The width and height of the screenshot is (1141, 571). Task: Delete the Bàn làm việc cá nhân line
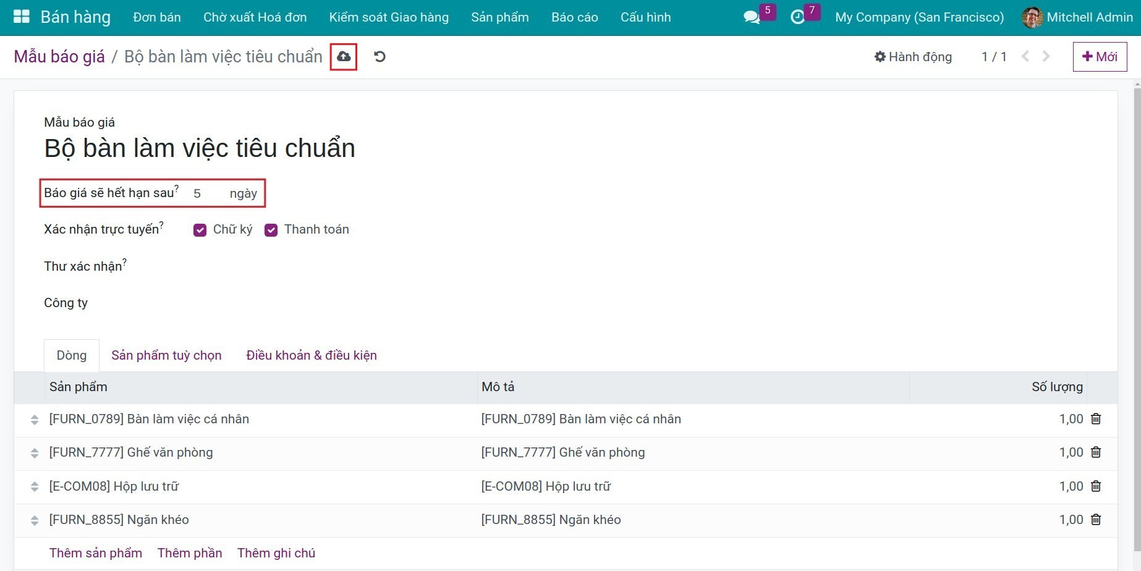coord(1096,419)
